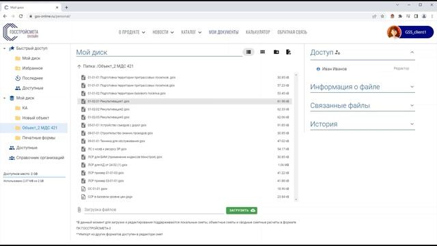
Task: Click the info icon next to Иван Иванов
Action: tap(318, 69)
